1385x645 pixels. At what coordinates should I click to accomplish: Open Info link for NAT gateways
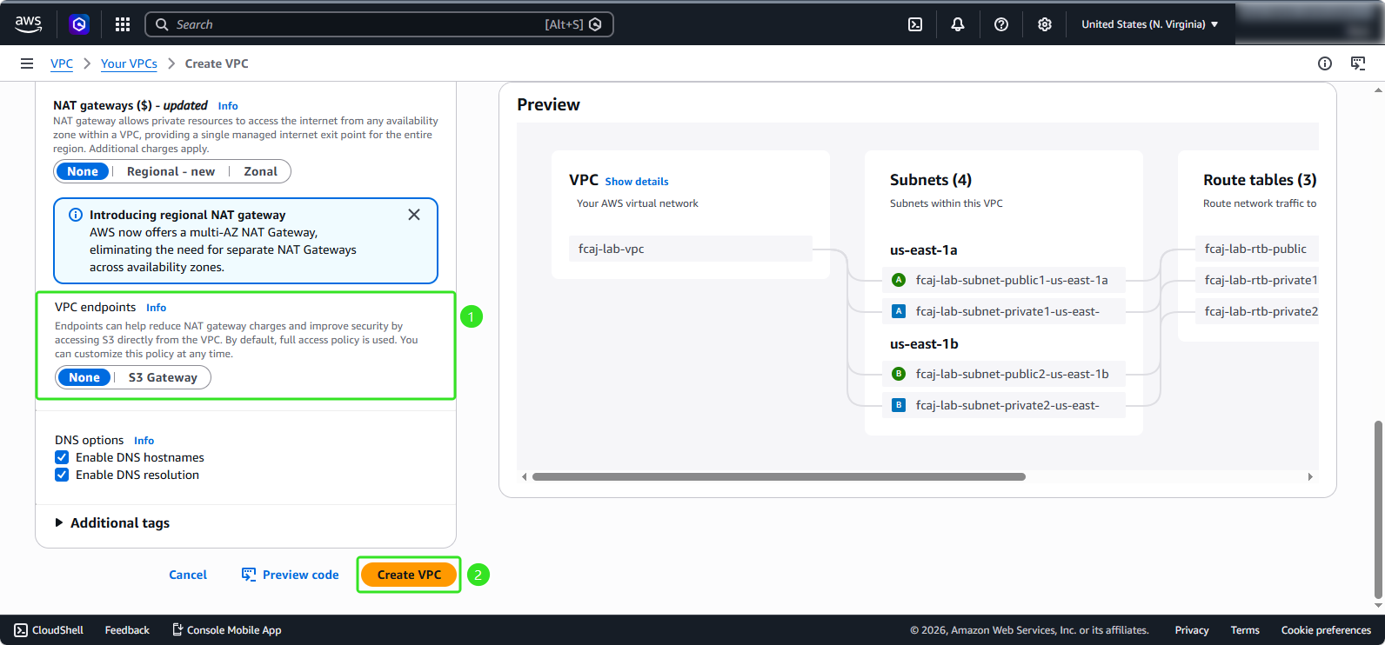[228, 106]
